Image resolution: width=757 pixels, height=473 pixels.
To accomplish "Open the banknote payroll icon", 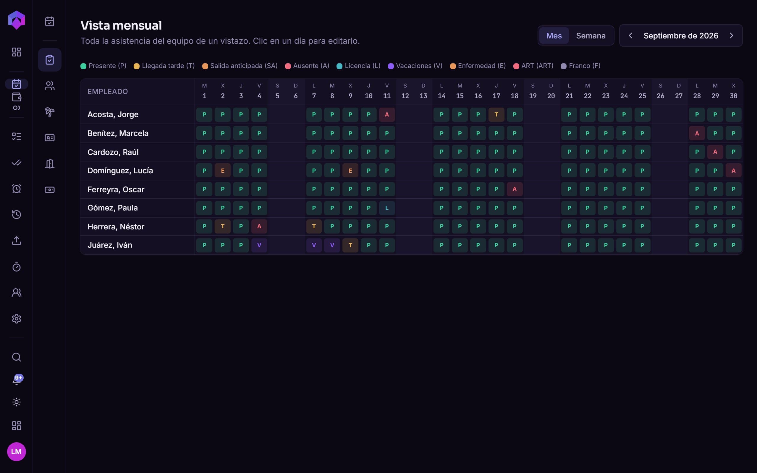I will tap(50, 189).
